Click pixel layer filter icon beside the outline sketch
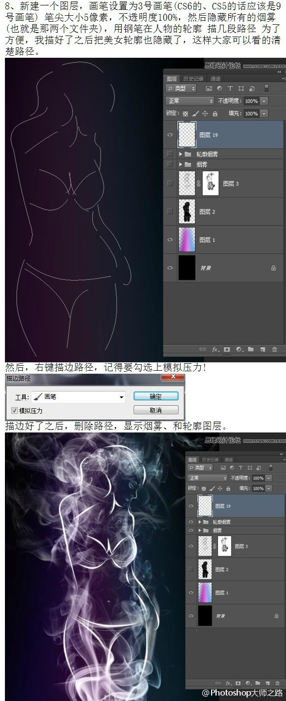Image resolution: width=286 pixels, height=701 pixels. (209, 88)
